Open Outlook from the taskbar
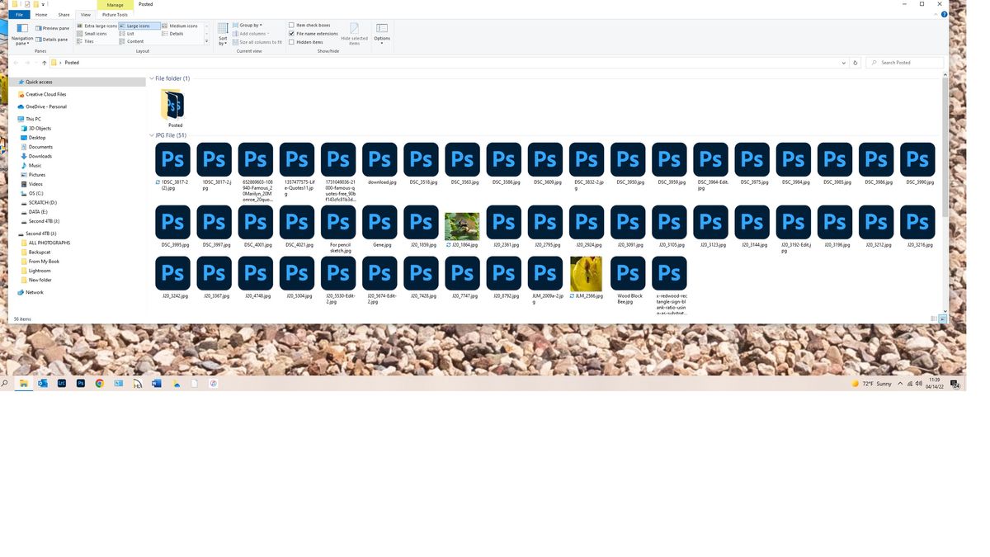 (43, 384)
